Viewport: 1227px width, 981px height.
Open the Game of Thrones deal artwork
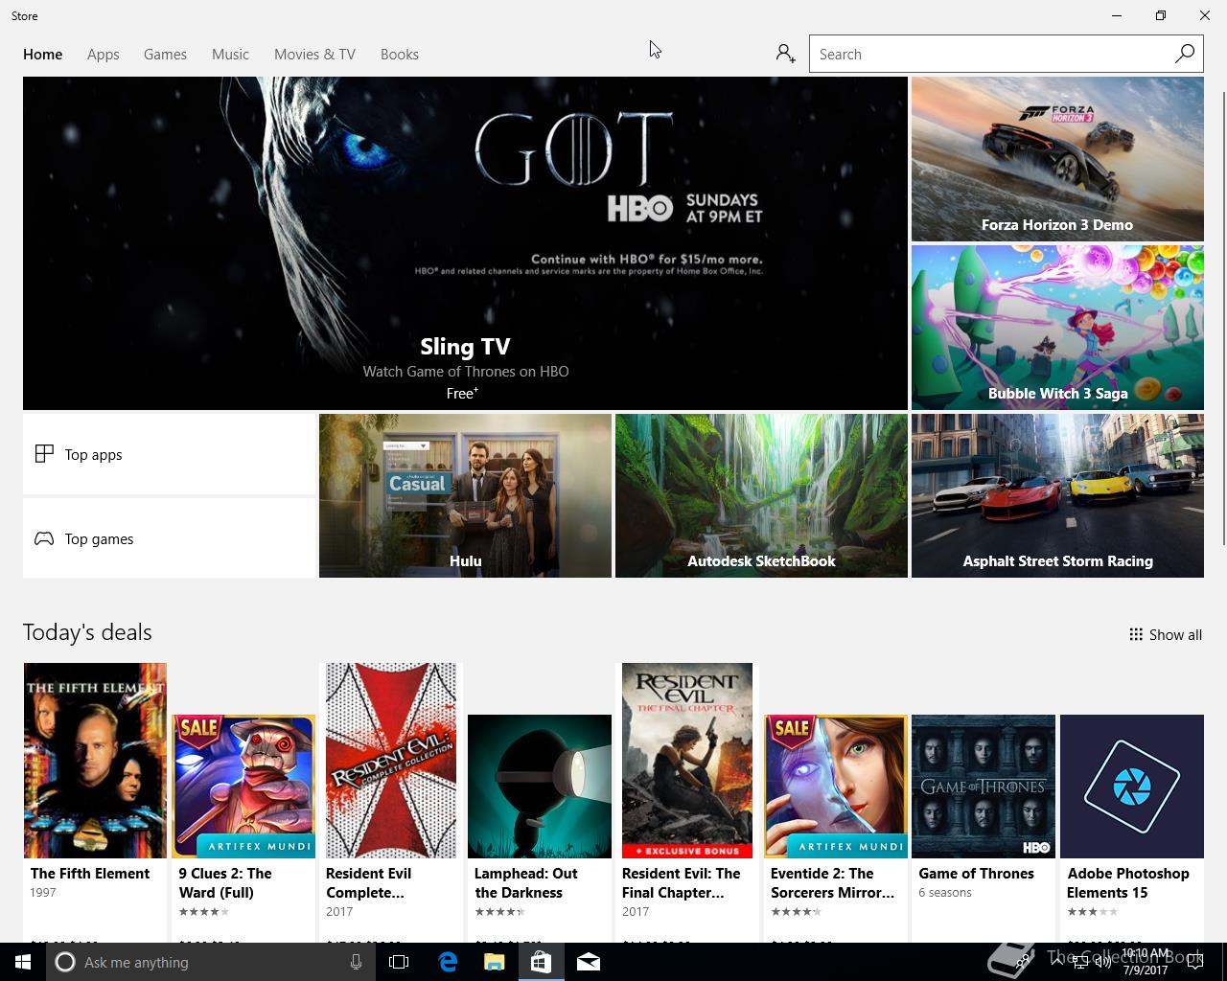(x=984, y=787)
